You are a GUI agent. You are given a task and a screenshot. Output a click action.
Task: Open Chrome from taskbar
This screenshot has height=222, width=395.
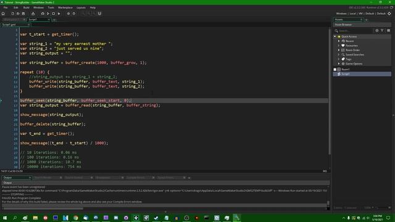tap(75, 218)
